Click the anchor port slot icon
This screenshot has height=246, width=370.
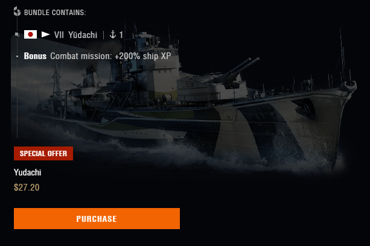click(x=113, y=34)
